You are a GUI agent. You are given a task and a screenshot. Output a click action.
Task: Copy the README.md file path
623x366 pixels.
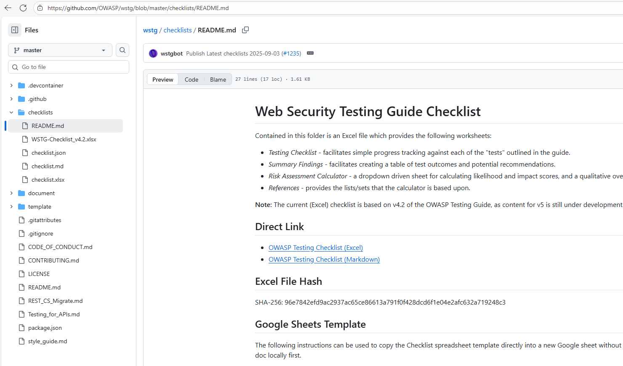point(245,30)
